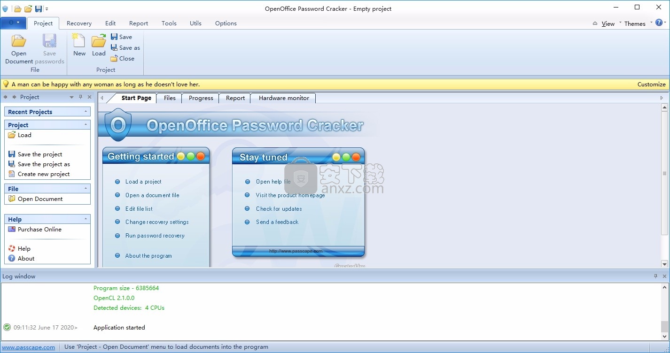Click the quick access save icon in title bar
Screen dimensions: 670x353
[39, 8]
